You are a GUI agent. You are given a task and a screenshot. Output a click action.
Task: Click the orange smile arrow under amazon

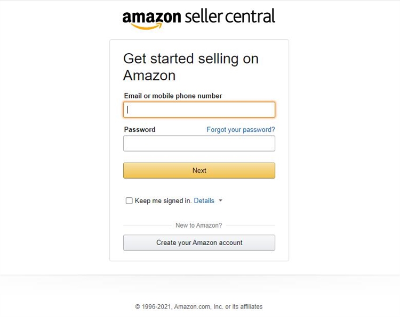tap(147, 26)
